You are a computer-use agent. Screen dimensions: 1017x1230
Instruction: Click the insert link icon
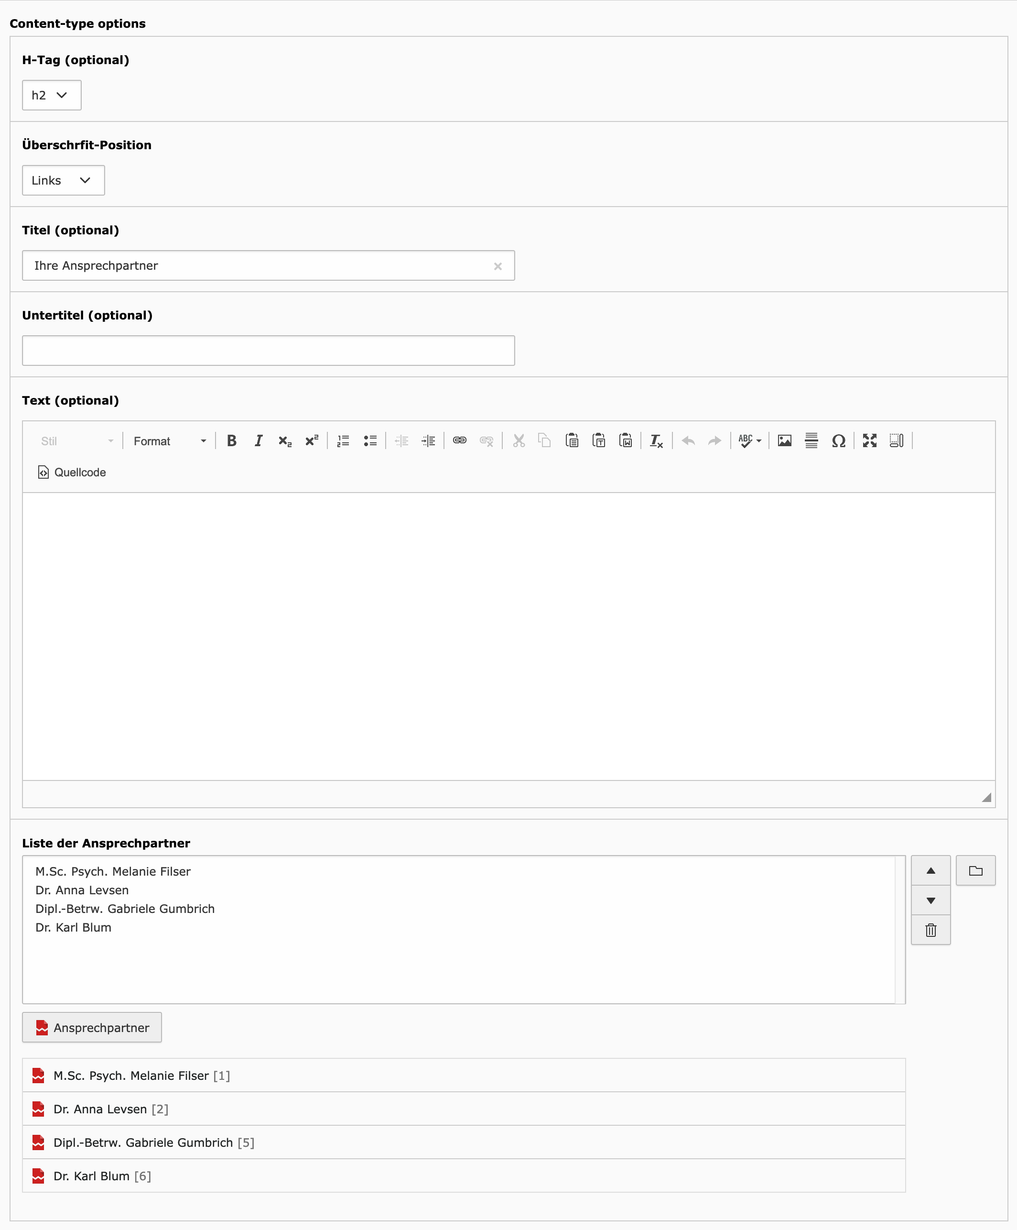[460, 440]
